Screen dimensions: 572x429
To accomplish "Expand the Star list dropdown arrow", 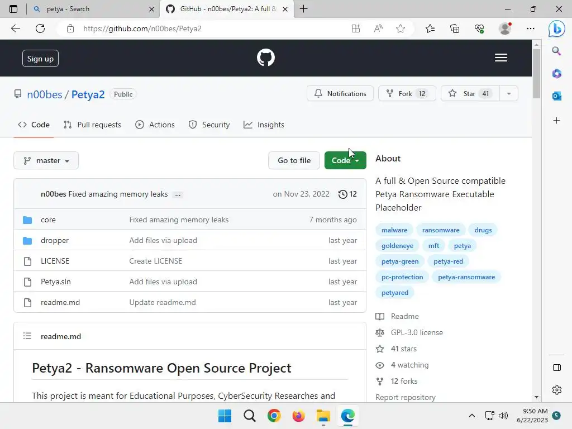I will pos(509,94).
